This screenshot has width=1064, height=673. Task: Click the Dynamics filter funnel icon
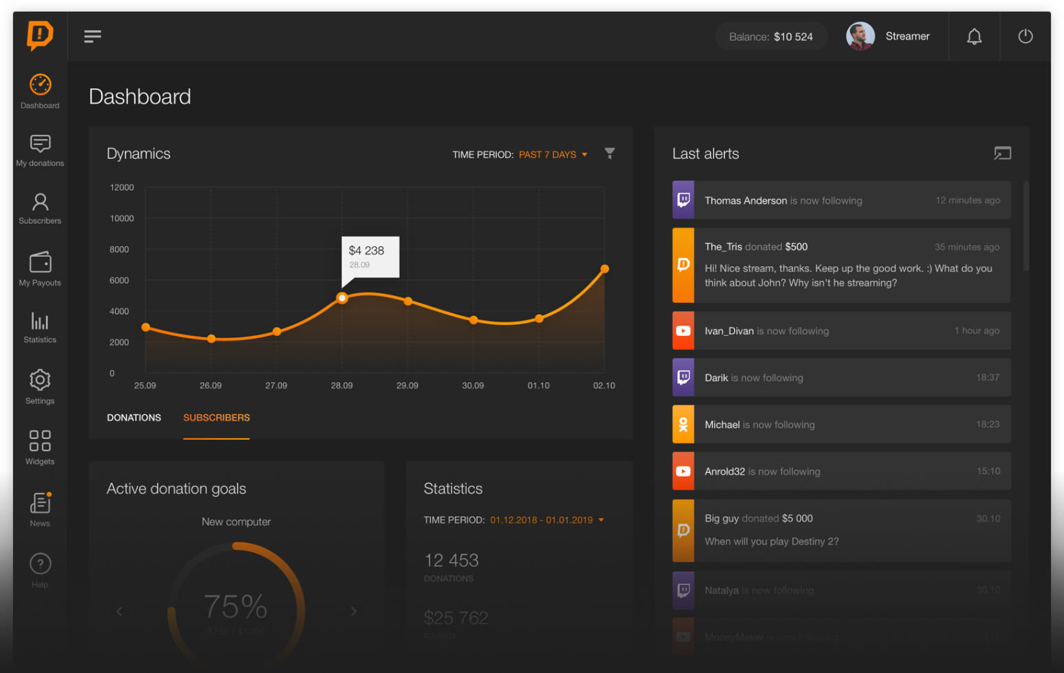(609, 153)
